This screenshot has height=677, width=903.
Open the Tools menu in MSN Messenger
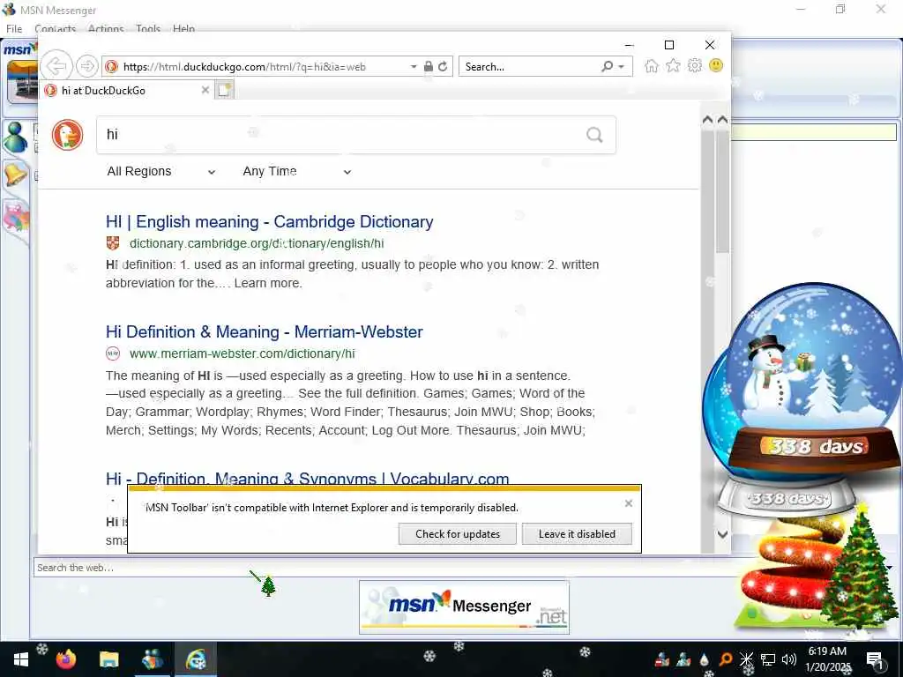coord(148,29)
